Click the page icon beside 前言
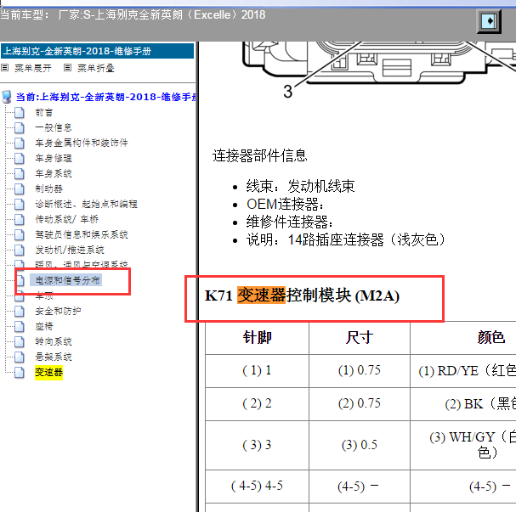This screenshot has width=516, height=512. tap(20, 112)
